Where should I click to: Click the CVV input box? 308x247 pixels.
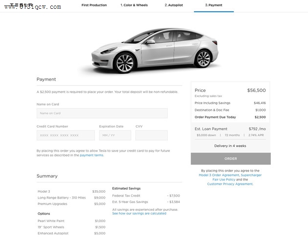coord(152,135)
